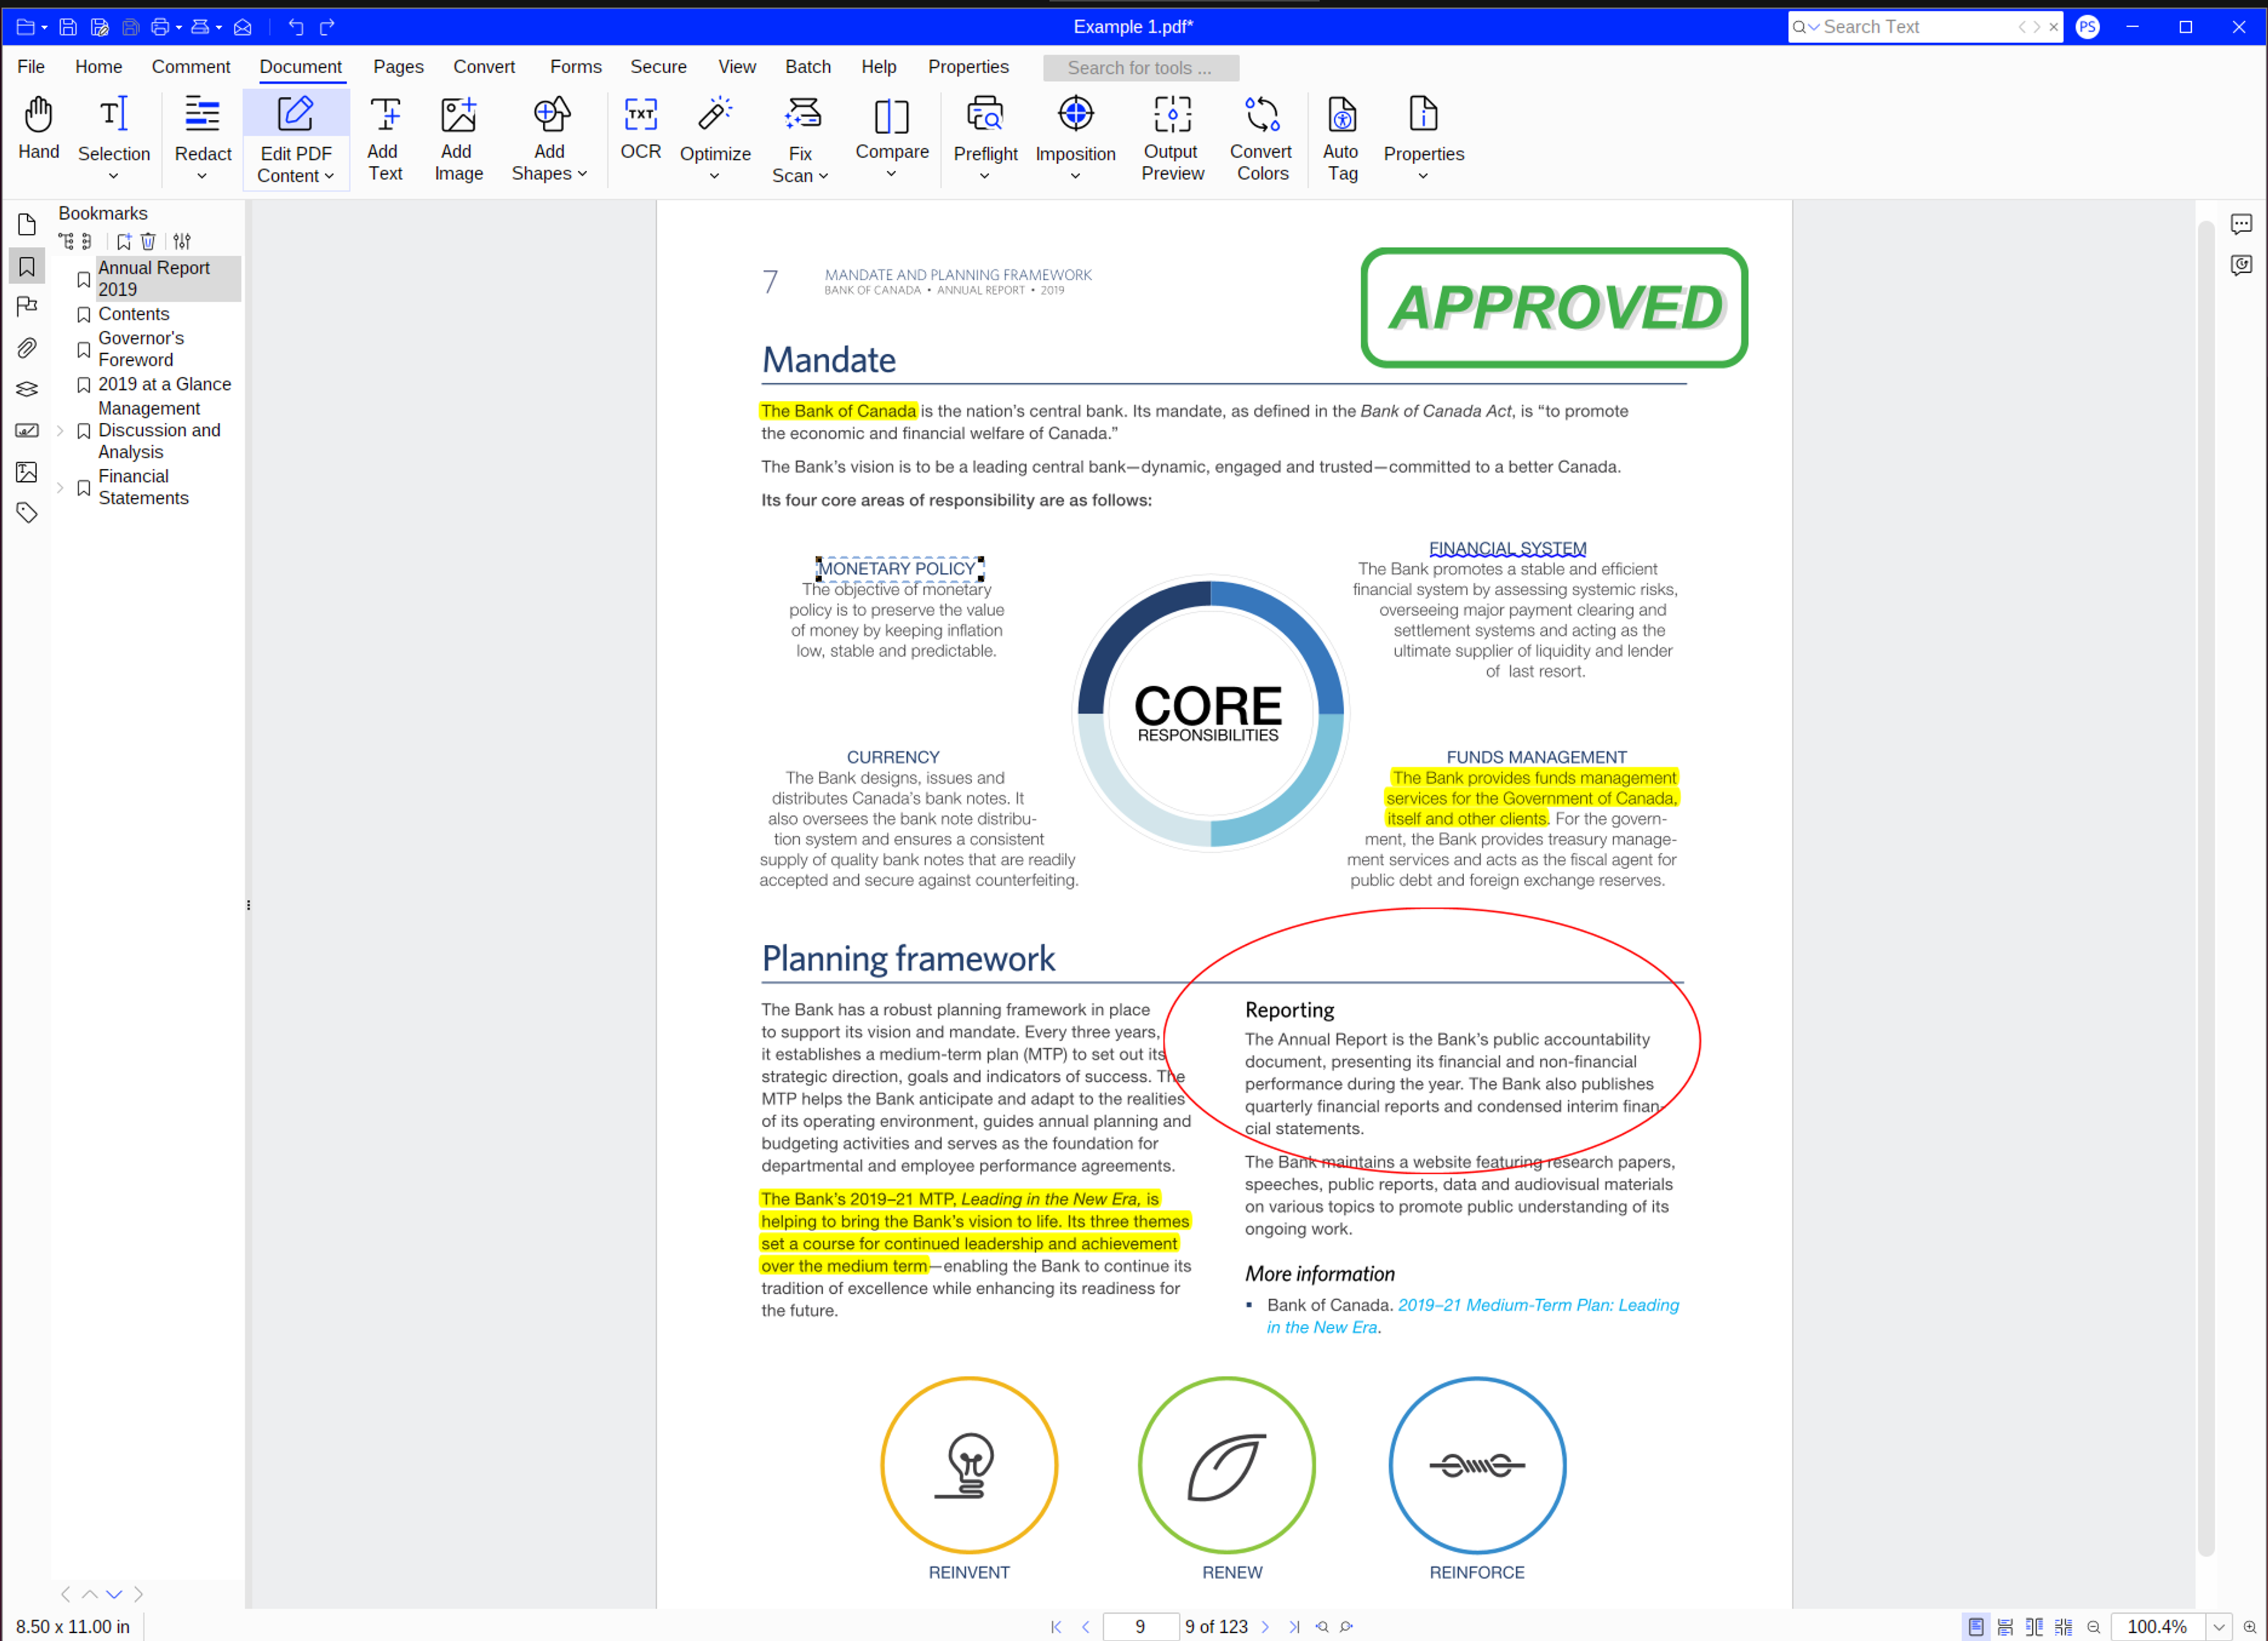
Task: Switch to two-page continuous view
Action: pos(2063,1626)
